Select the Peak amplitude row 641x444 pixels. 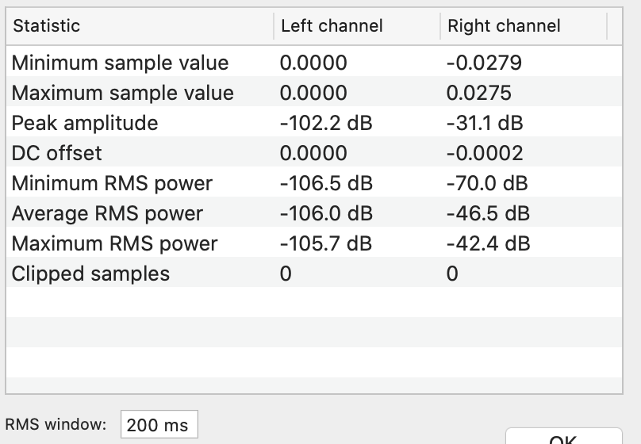pos(314,123)
